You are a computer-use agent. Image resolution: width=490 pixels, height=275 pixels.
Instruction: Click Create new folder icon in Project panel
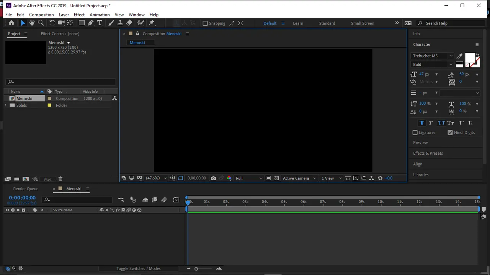[x=16, y=179]
